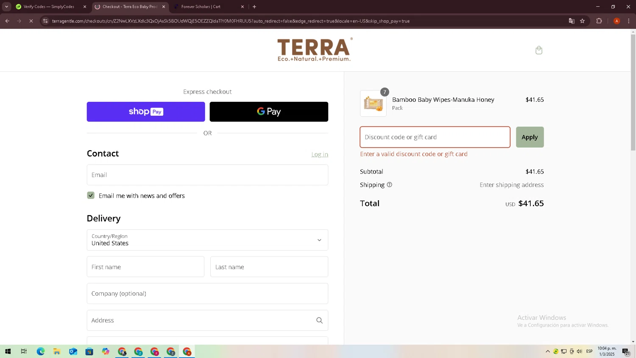Open Copilot from taskbar
Image resolution: width=636 pixels, height=358 pixels.
(x=106, y=352)
